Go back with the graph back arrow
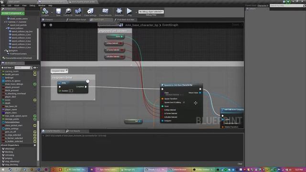Viewport: 306px width, 172px height. 44,25
